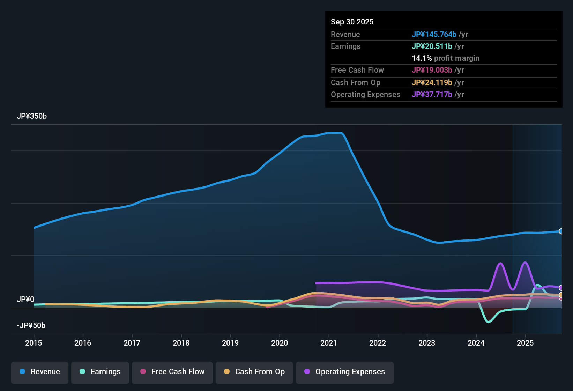Screen dimensions: 573x391
Task: Toggle Cash From Op via its orange dot
Action: coord(227,372)
